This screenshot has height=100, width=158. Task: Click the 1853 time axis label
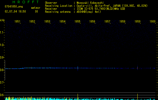point(47,21)
